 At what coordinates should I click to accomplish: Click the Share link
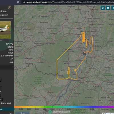(3, 11)
